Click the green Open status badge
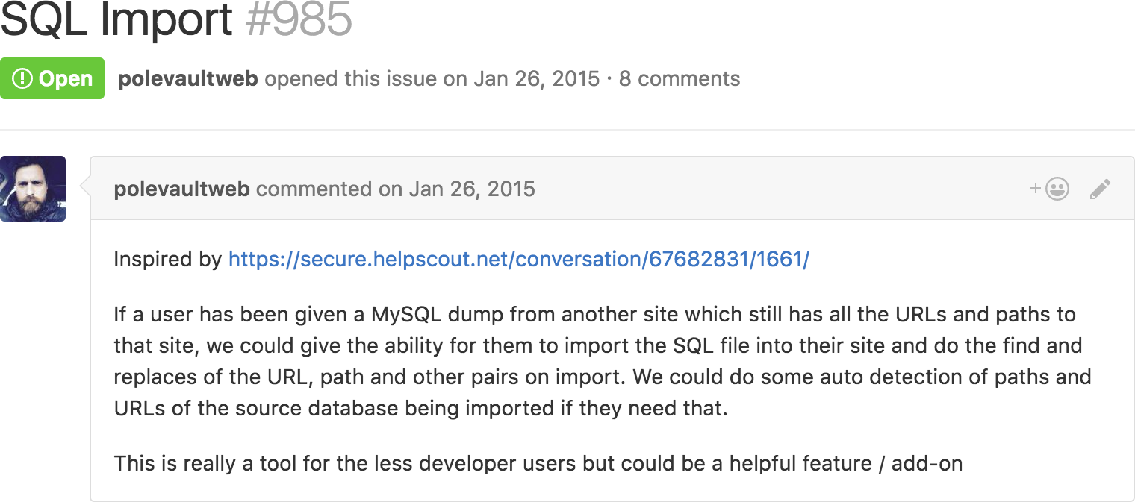The height and width of the screenshot is (502, 1135). coord(52,78)
